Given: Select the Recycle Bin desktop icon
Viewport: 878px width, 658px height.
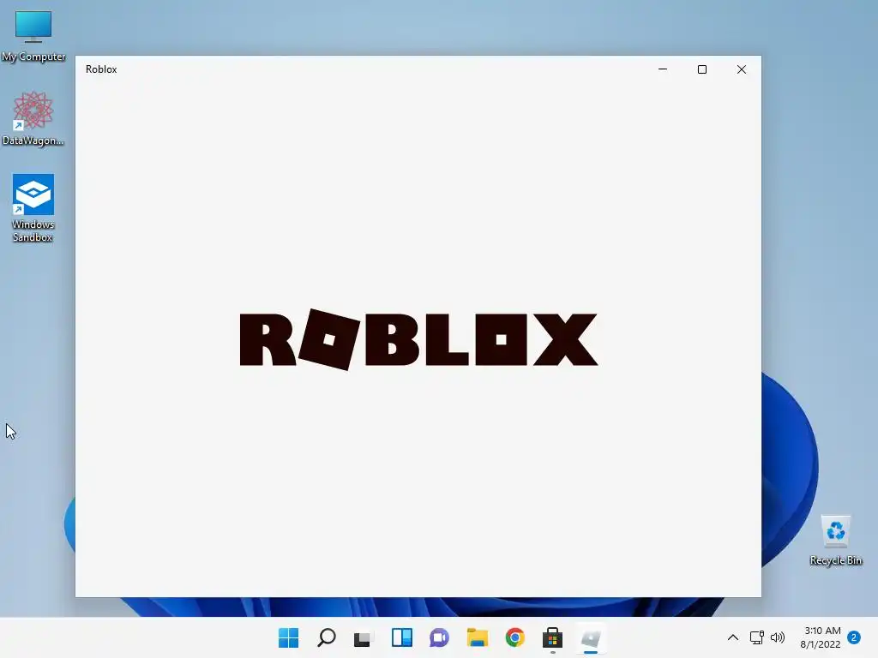Looking at the screenshot, I should point(835,541).
